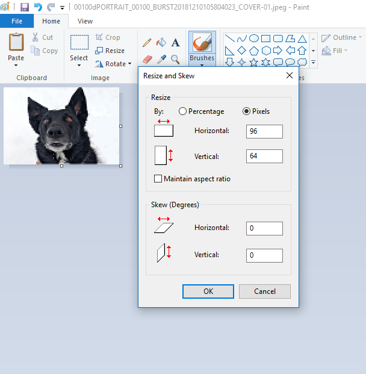Click the Resize Horizontal input field
This screenshot has height=374, width=366.
[264, 131]
